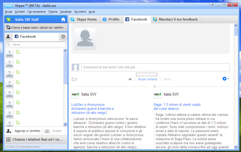Switch to the Skype Home tab
Viewport: 241px width, 152px height.
(x=85, y=19)
